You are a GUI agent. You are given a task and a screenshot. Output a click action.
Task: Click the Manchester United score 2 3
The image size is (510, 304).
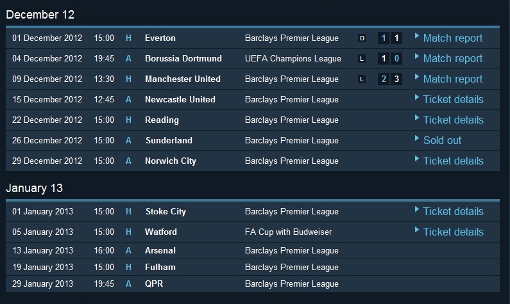[390, 79]
